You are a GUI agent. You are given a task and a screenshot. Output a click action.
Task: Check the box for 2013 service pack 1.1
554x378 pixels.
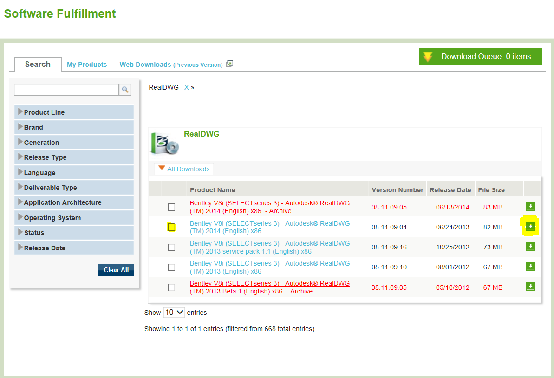click(171, 248)
